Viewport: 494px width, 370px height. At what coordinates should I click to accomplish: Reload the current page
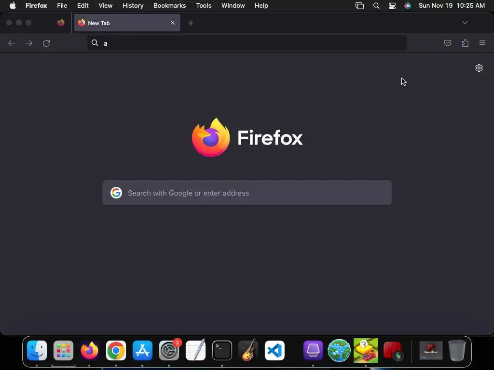(x=46, y=43)
